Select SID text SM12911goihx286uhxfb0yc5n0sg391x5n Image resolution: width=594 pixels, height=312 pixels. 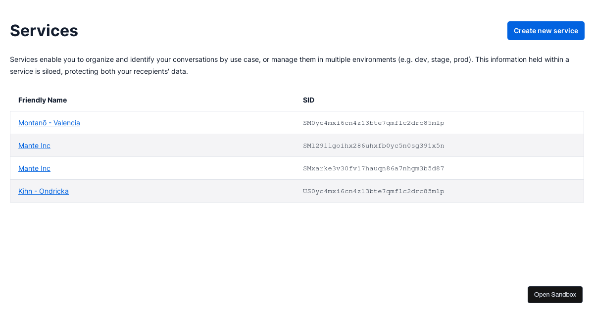tap(374, 146)
